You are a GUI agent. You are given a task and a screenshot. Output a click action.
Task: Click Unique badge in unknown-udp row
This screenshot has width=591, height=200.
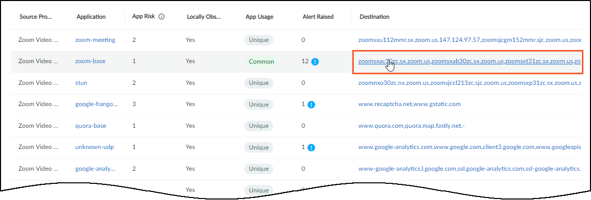pos(258,147)
